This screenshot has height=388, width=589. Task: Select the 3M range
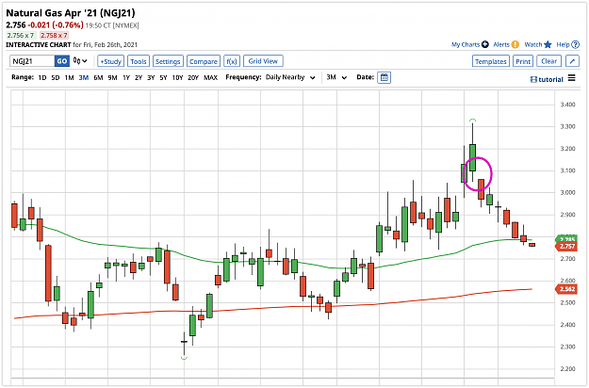83,77
